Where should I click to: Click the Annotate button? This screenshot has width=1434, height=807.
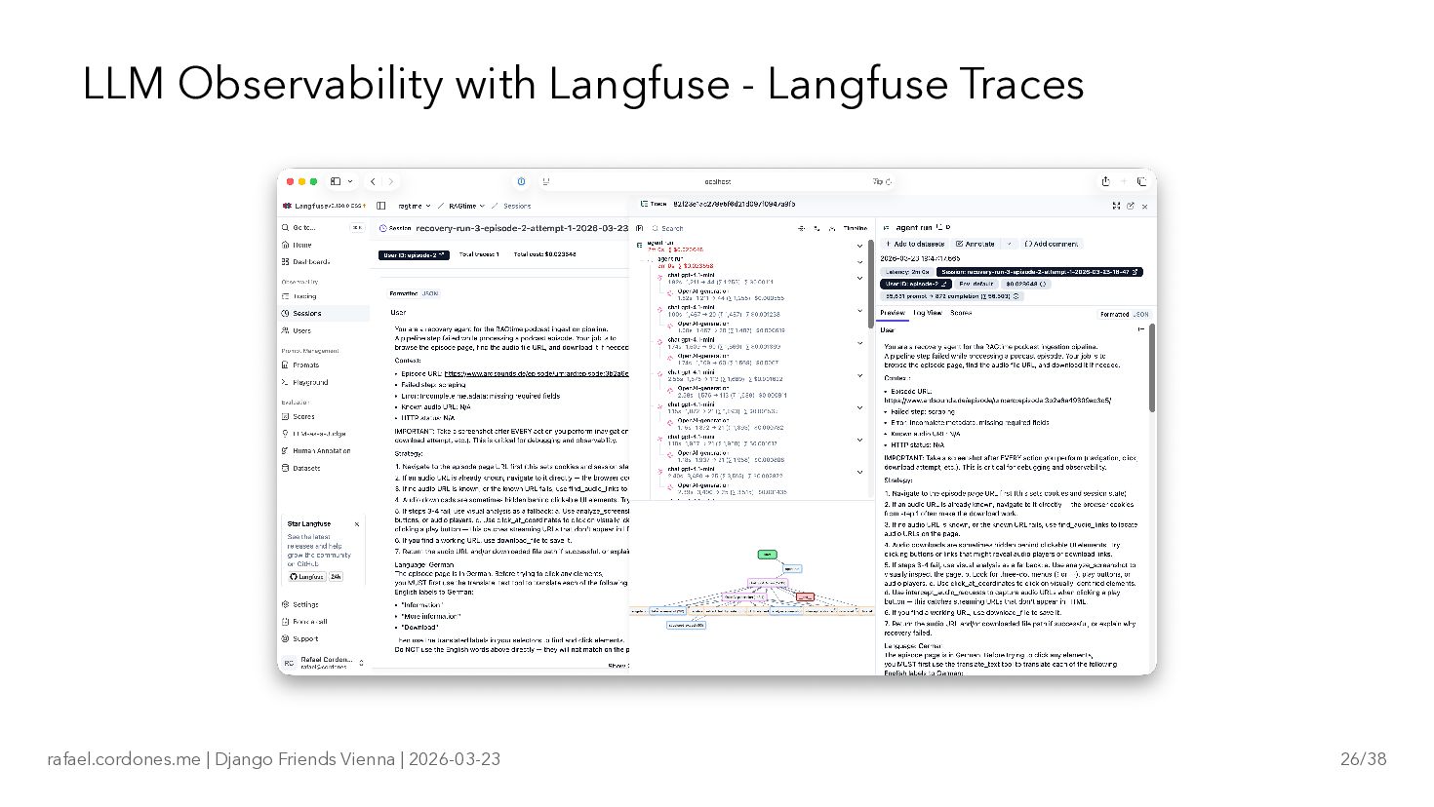click(x=976, y=244)
